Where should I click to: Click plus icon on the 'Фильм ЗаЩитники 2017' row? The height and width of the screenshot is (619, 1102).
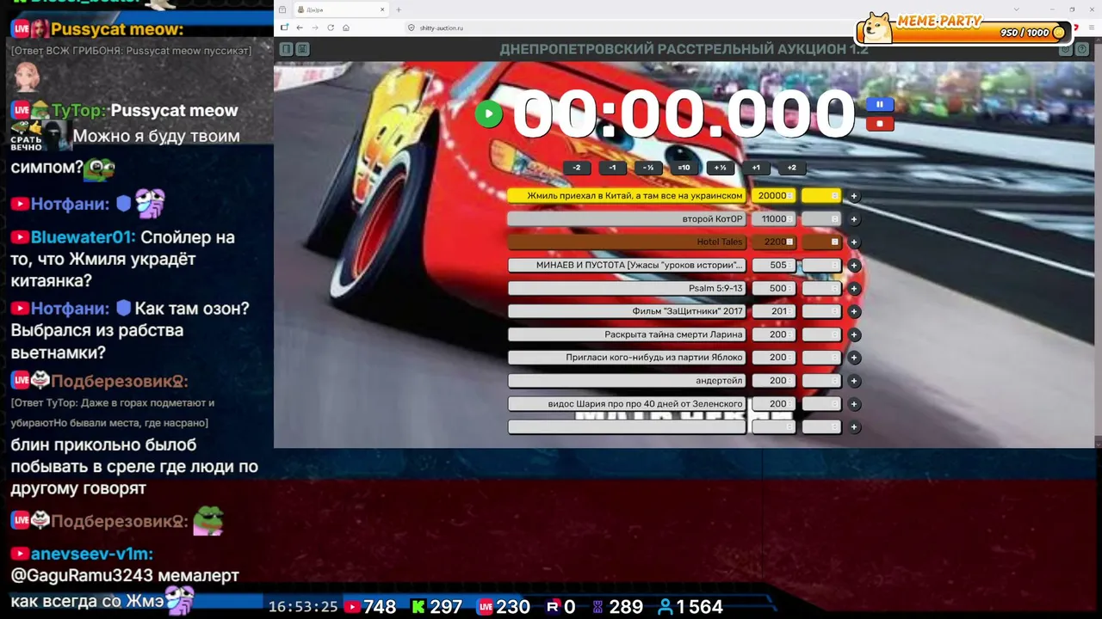pyautogui.click(x=854, y=311)
